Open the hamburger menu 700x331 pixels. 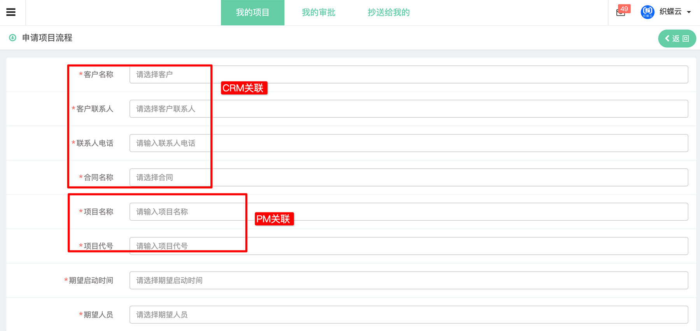11,12
